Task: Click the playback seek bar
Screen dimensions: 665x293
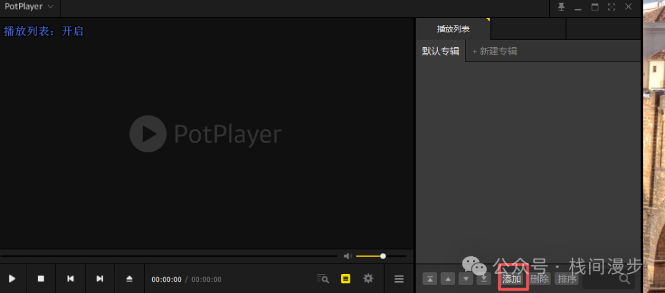Action: pyautogui.click(x=169, y=256)
